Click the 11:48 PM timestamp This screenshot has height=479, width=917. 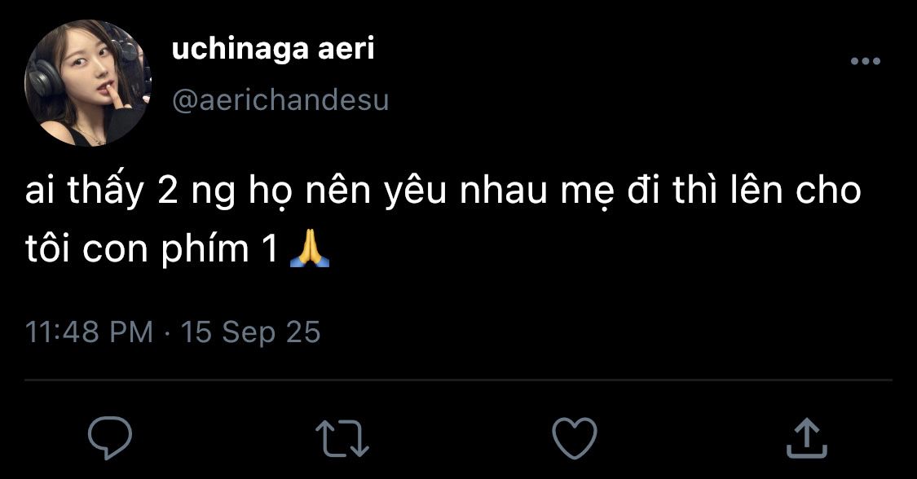pyautogui.click(x=90, y=332)
